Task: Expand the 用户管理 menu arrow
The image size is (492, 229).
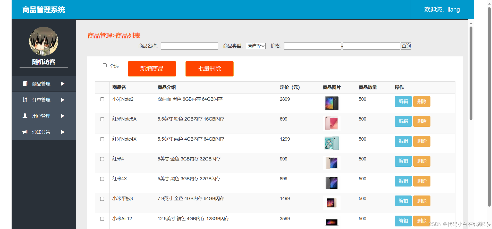Action: click(63, 116)
